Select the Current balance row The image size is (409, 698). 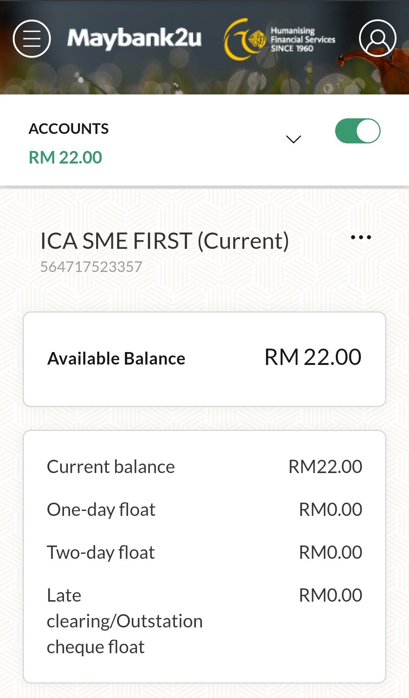coord(204,467)
